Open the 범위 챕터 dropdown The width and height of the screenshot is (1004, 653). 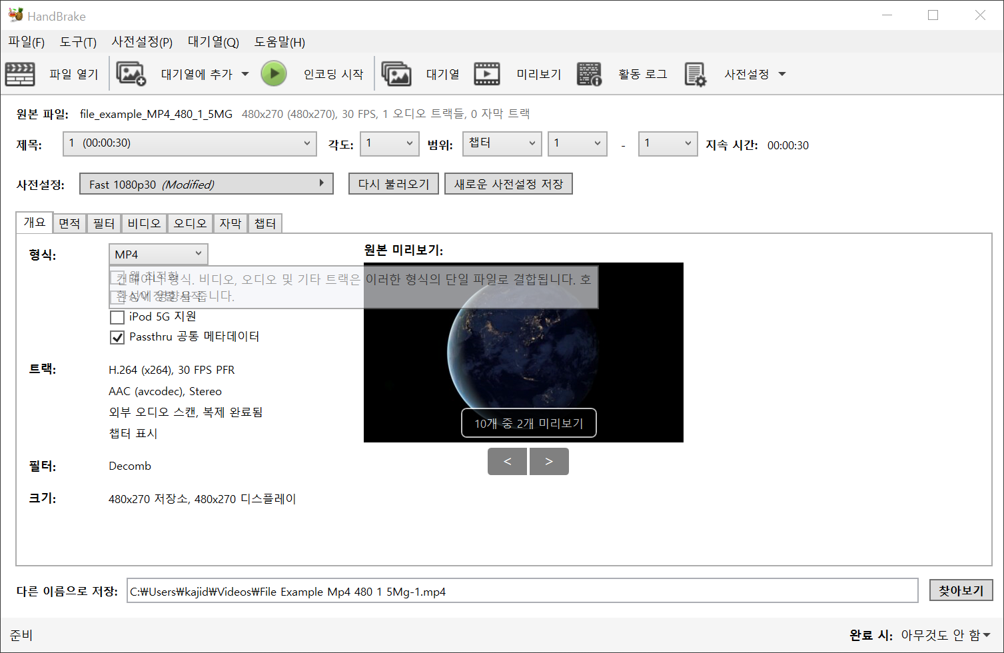502,144
